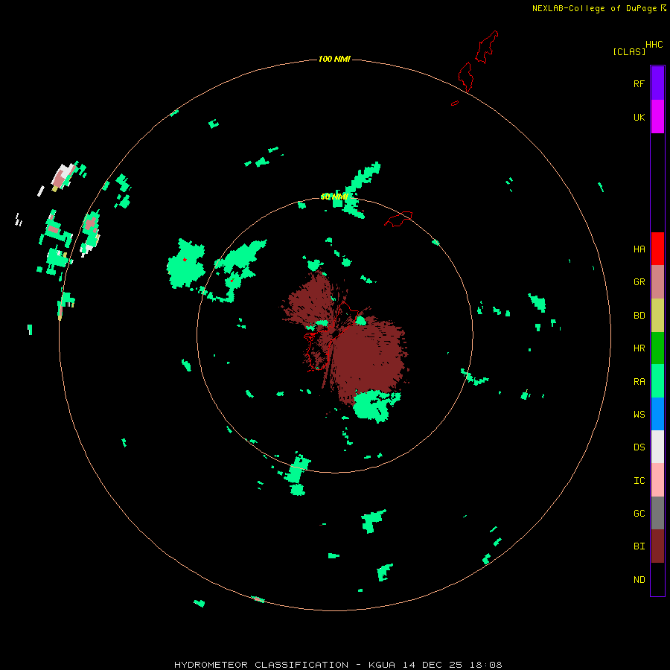Screen dimensions: 670x670
Task: Click the IC legend label text
Action: [639, 481]
